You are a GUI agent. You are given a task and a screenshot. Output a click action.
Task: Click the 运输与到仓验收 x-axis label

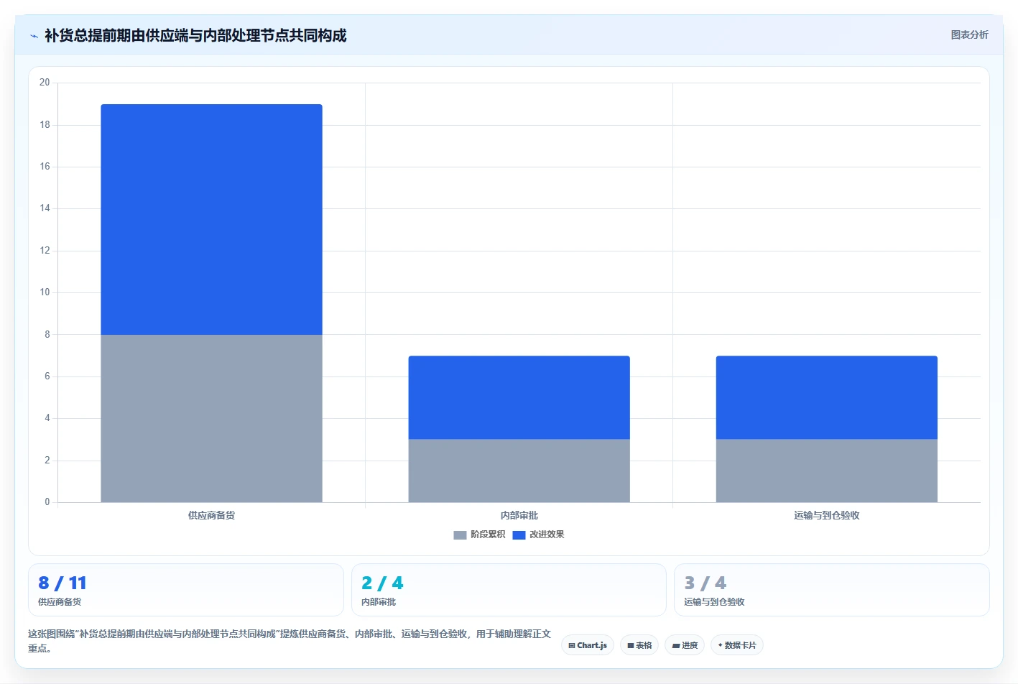pos(826,516)
